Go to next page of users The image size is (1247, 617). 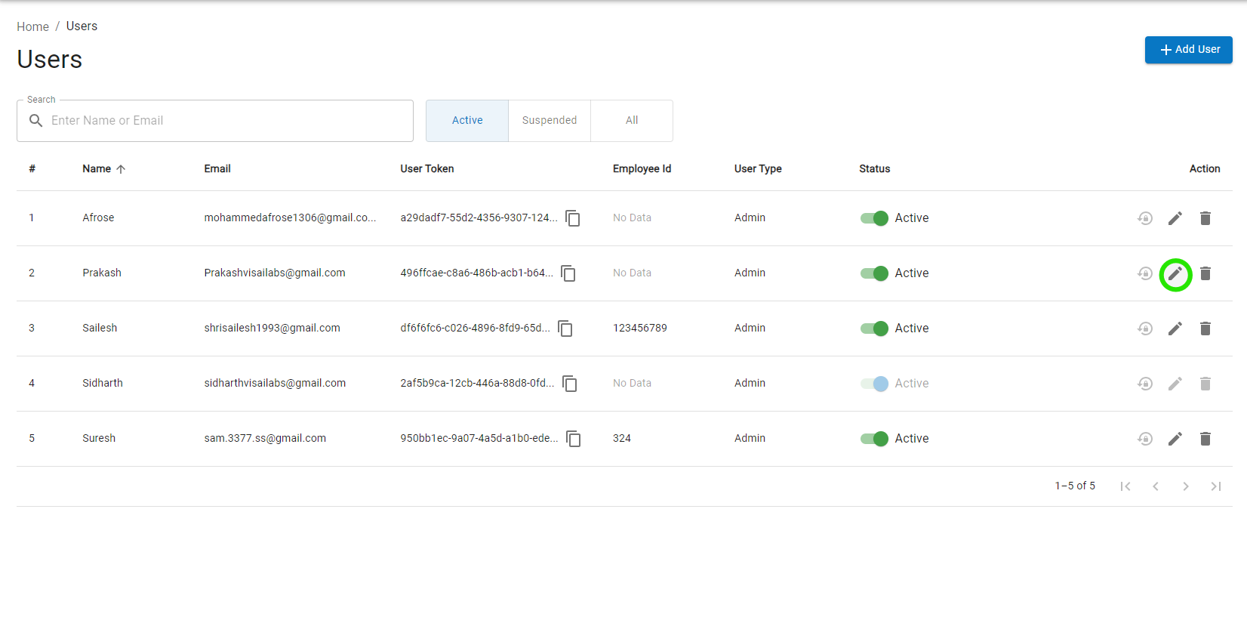[x=1186, y=486]
